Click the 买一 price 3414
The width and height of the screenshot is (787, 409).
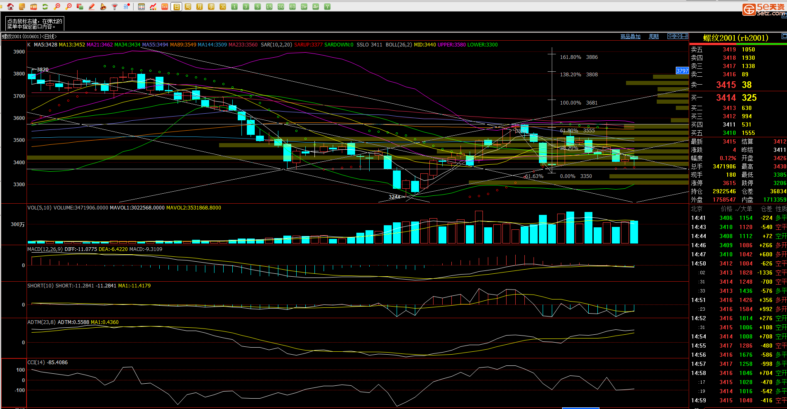(x=726, y=98)
